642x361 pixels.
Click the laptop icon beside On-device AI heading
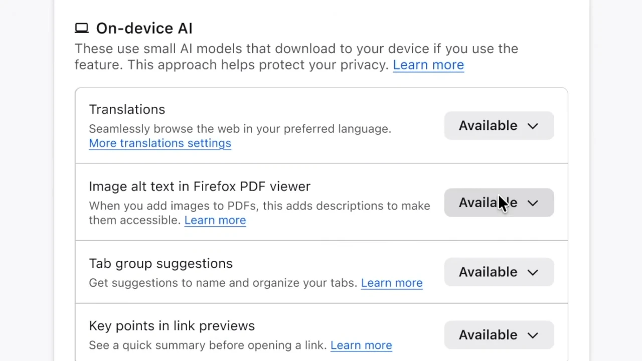click(81, 28)
